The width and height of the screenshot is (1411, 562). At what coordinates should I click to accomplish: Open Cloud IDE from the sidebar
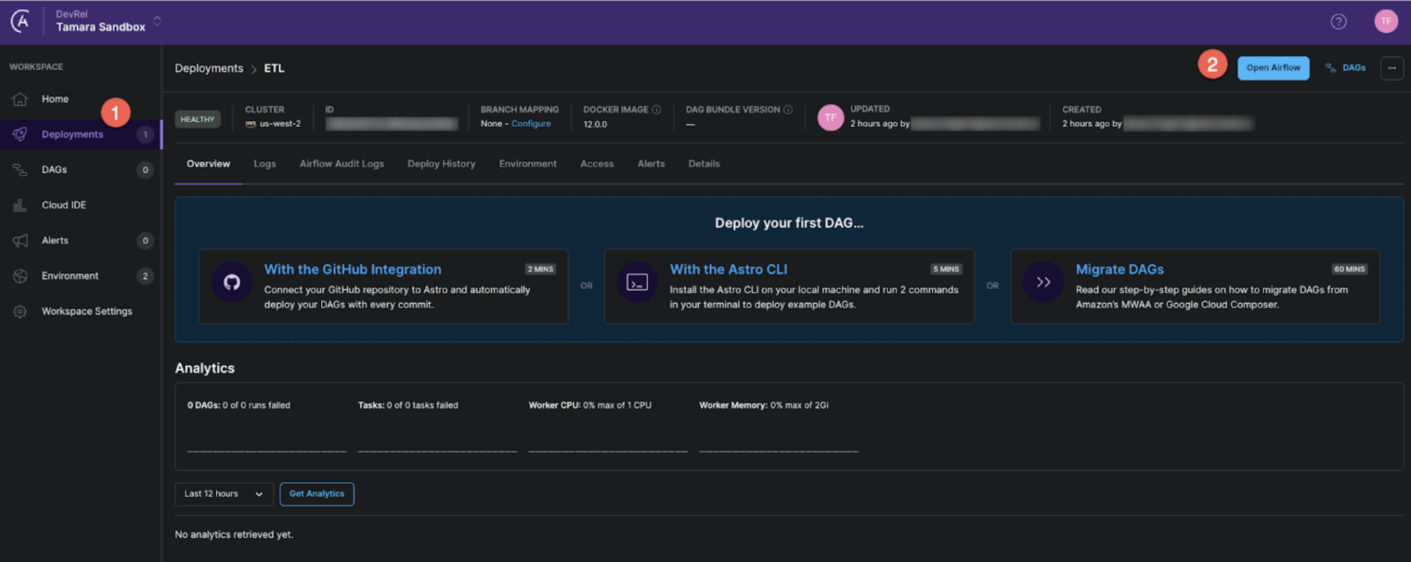point(63,205)
